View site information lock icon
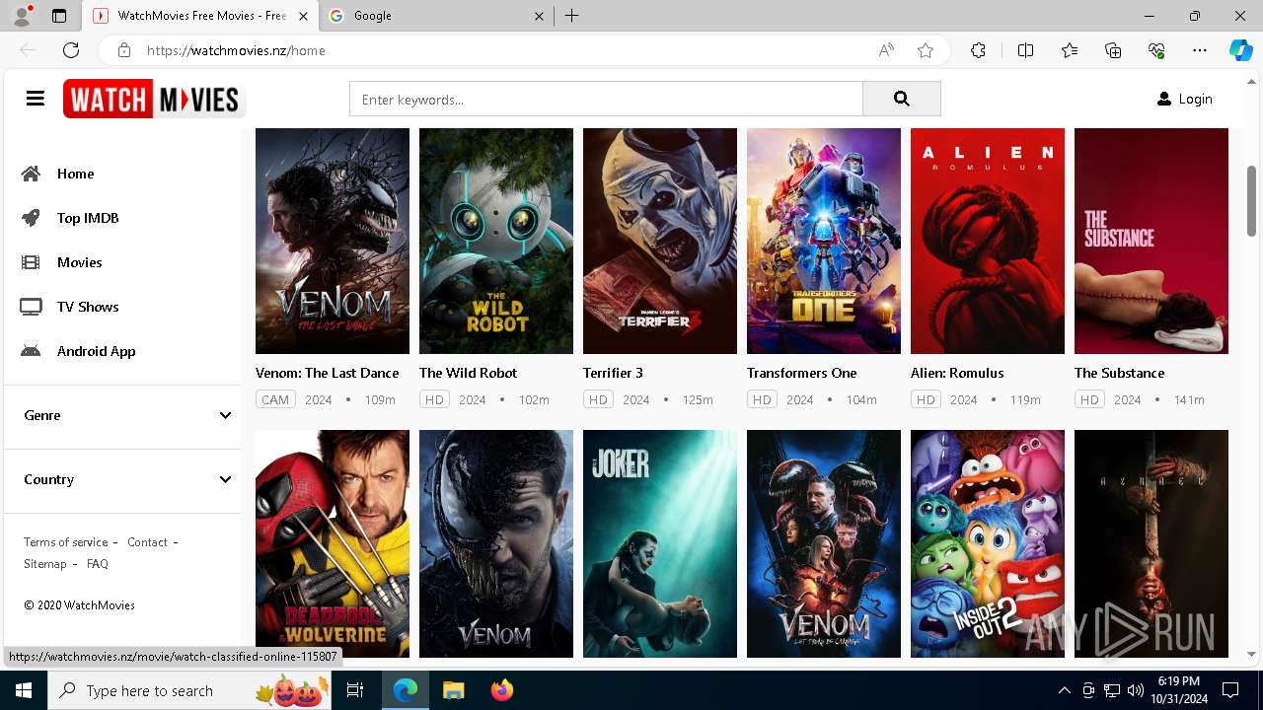This screenshot has height=710, width=1263. point(123,50)
